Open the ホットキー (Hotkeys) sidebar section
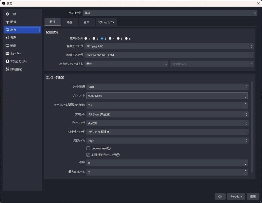Image resolution: width=262 pixels, height=203 pixels. tap(22, 53)
